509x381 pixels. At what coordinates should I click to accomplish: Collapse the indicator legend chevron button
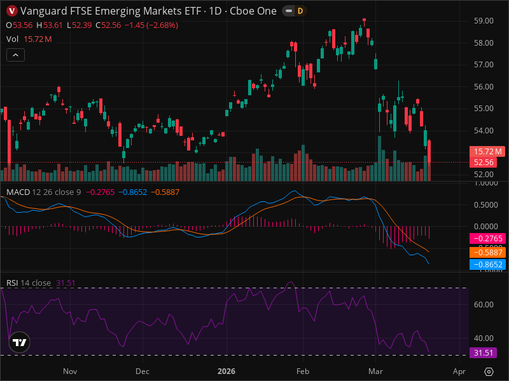[x=15, y=55]
